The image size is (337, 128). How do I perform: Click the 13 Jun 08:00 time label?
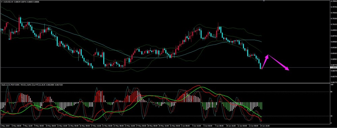point(254,126)
